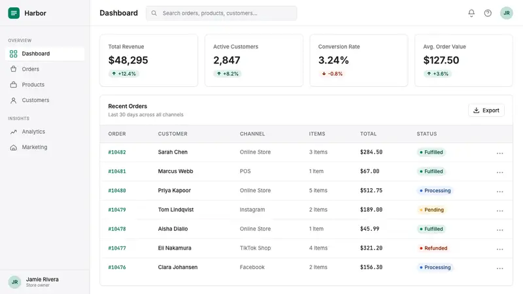Click the ORDER column header
Viewport: 523px width, 294px height.
coord(117,134)
